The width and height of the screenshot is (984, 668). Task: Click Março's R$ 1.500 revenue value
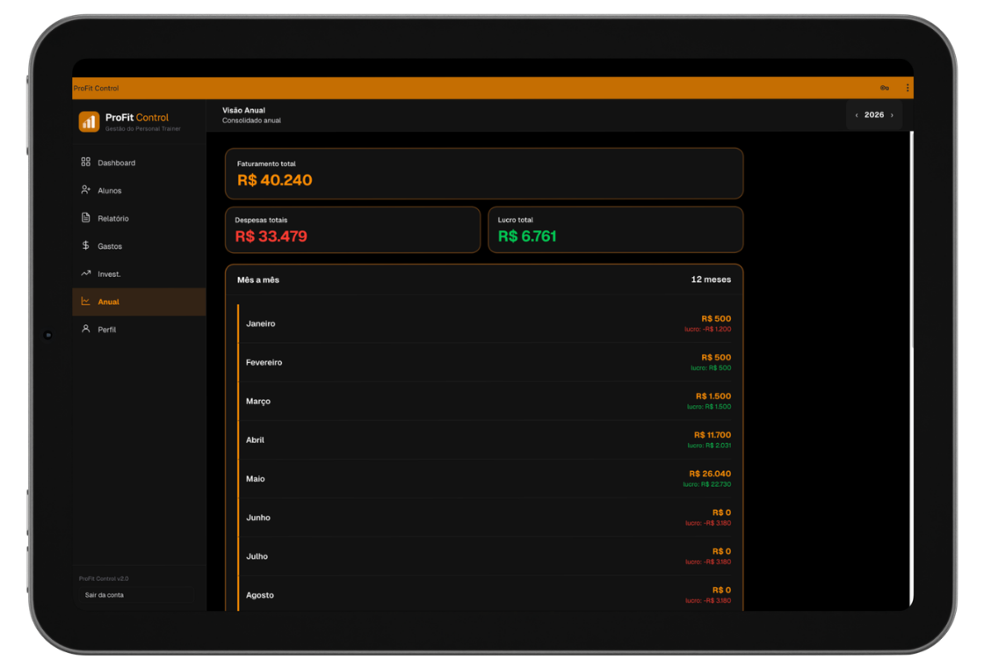click(713, 396)
